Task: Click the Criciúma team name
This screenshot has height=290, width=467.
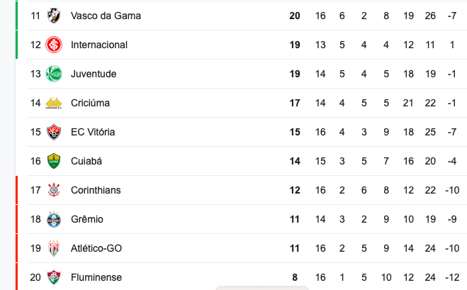Action: click(90, 103)
